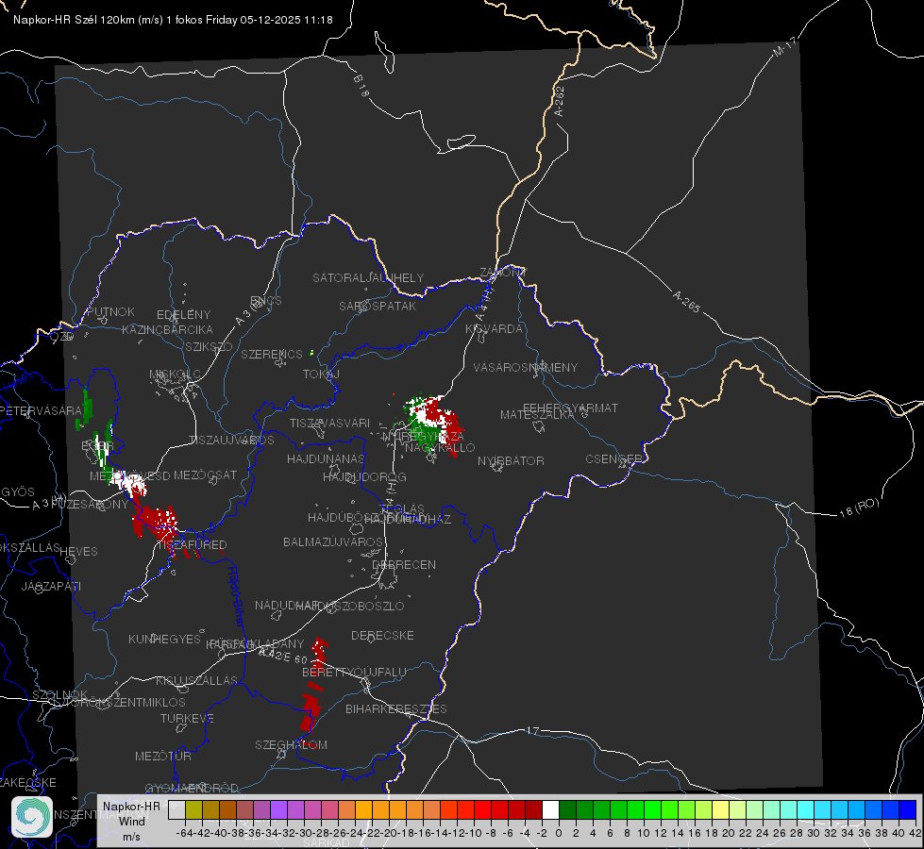Click the swirl logo icon beside the legend
Screen dimensions: 924x849
click(x=32, y=817)
